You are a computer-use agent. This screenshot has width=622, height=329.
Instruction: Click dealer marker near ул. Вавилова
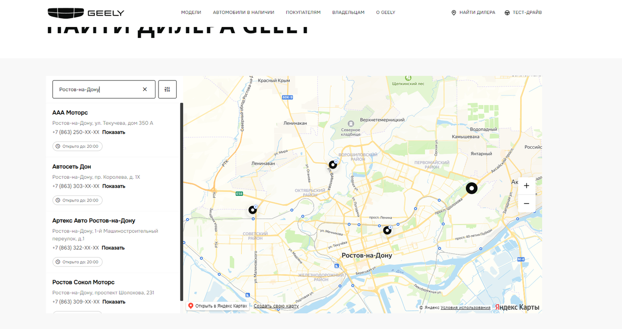pyautogui.click(x=333, y=165)
